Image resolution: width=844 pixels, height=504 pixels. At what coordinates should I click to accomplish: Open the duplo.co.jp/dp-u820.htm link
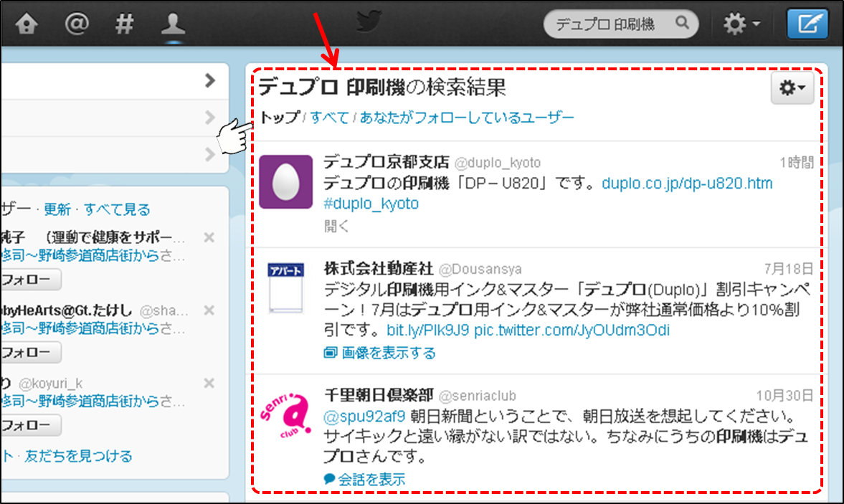(x=687, y=184)
